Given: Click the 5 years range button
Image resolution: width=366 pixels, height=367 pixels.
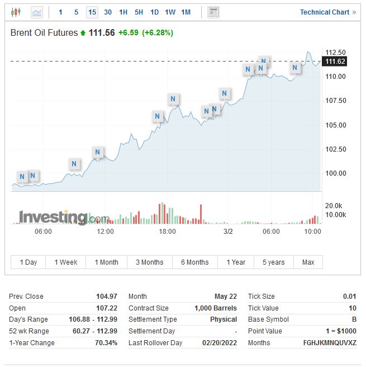Looking at the screenshot, I should pos(274,262).
